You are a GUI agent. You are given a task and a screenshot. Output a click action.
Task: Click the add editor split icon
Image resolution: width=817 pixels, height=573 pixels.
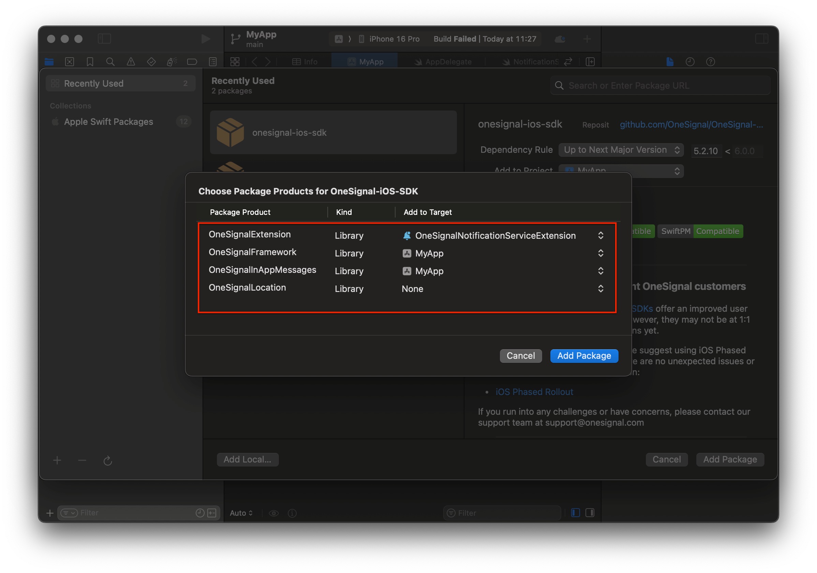coord(590,62)
